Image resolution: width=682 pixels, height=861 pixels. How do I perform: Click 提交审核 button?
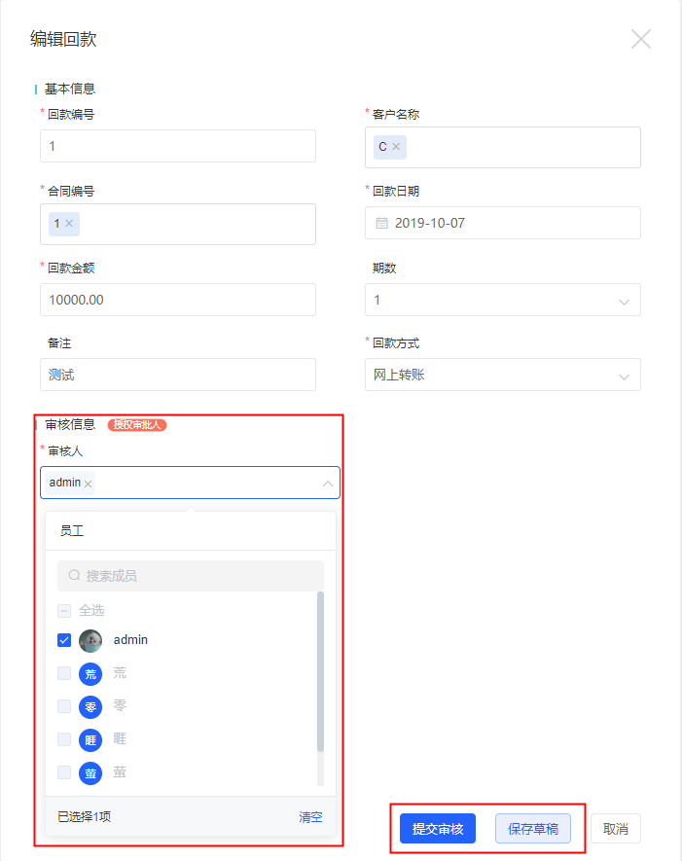tap(438, 829)
